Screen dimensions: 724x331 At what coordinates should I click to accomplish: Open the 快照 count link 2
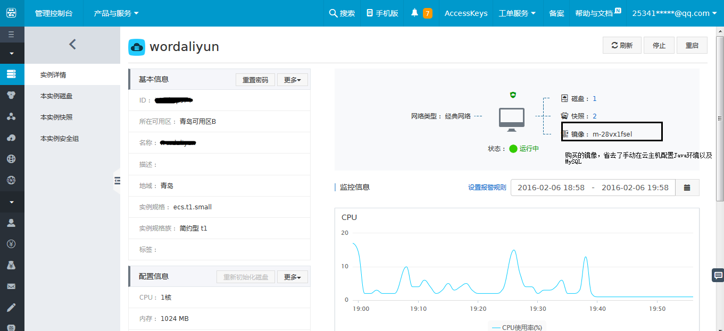pos(594,116)
